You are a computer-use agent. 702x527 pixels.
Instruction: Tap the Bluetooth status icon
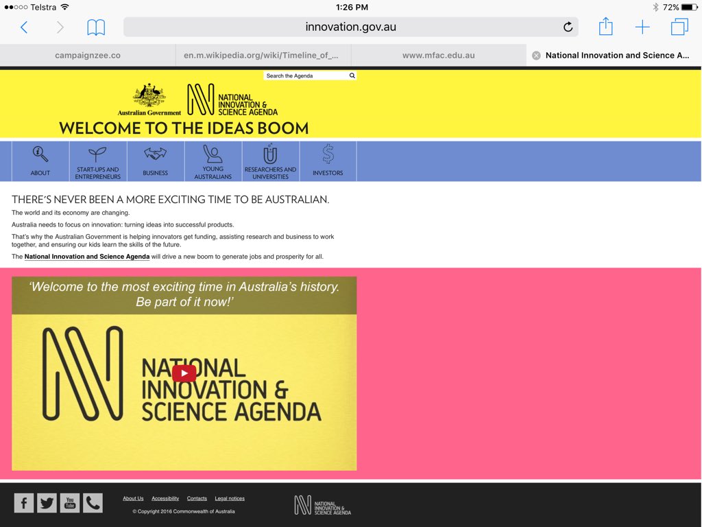pyautogui.click(x=655, y=7)
